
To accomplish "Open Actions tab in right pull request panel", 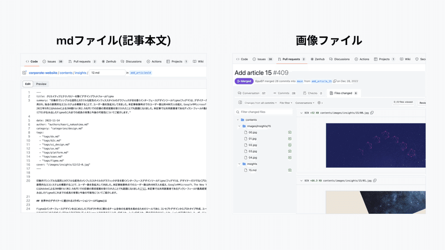I will pos(362,59).
